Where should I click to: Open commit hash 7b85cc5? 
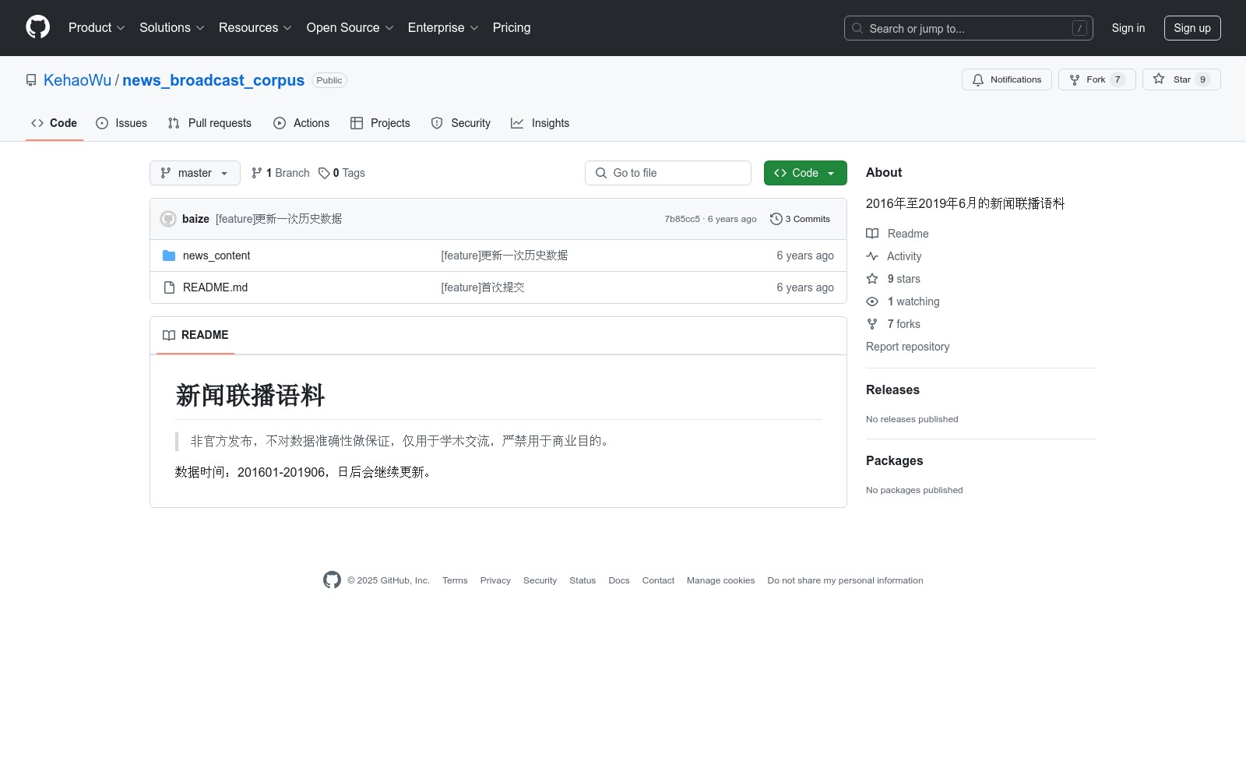click(682, 219)
